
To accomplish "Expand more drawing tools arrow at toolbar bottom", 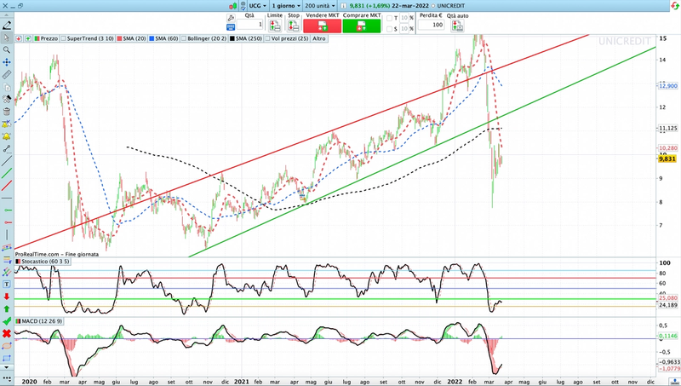I will 7,368.
